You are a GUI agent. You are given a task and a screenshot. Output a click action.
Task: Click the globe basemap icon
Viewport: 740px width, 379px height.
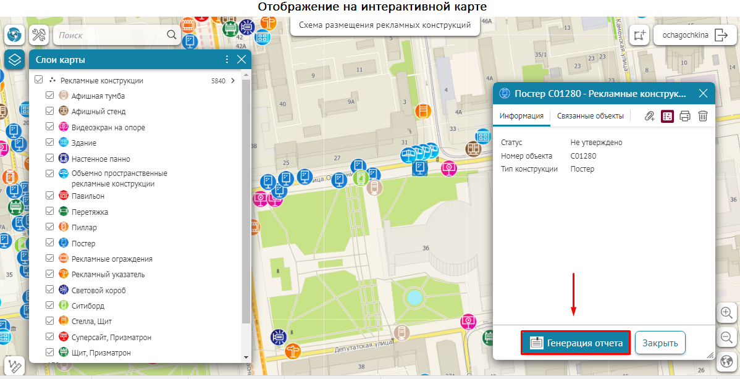(14, 35)
